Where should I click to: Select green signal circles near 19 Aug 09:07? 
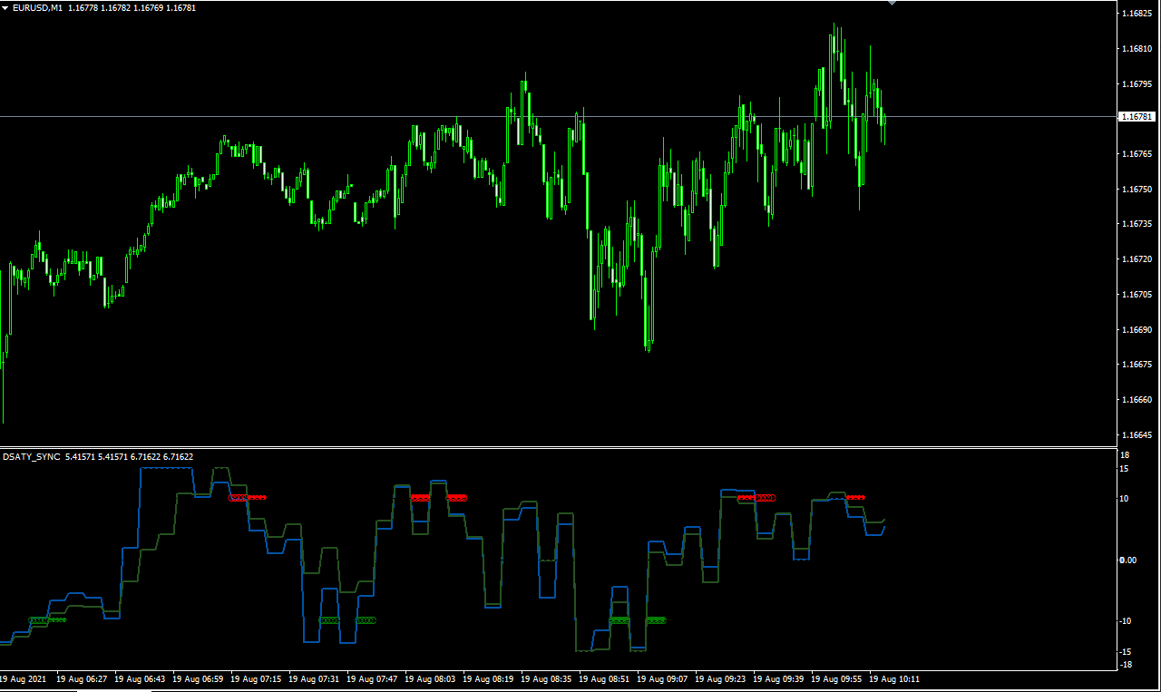[x=657, y=620]
